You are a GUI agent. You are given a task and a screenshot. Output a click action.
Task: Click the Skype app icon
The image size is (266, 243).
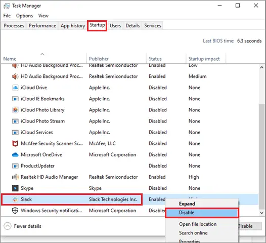point(15,188)
